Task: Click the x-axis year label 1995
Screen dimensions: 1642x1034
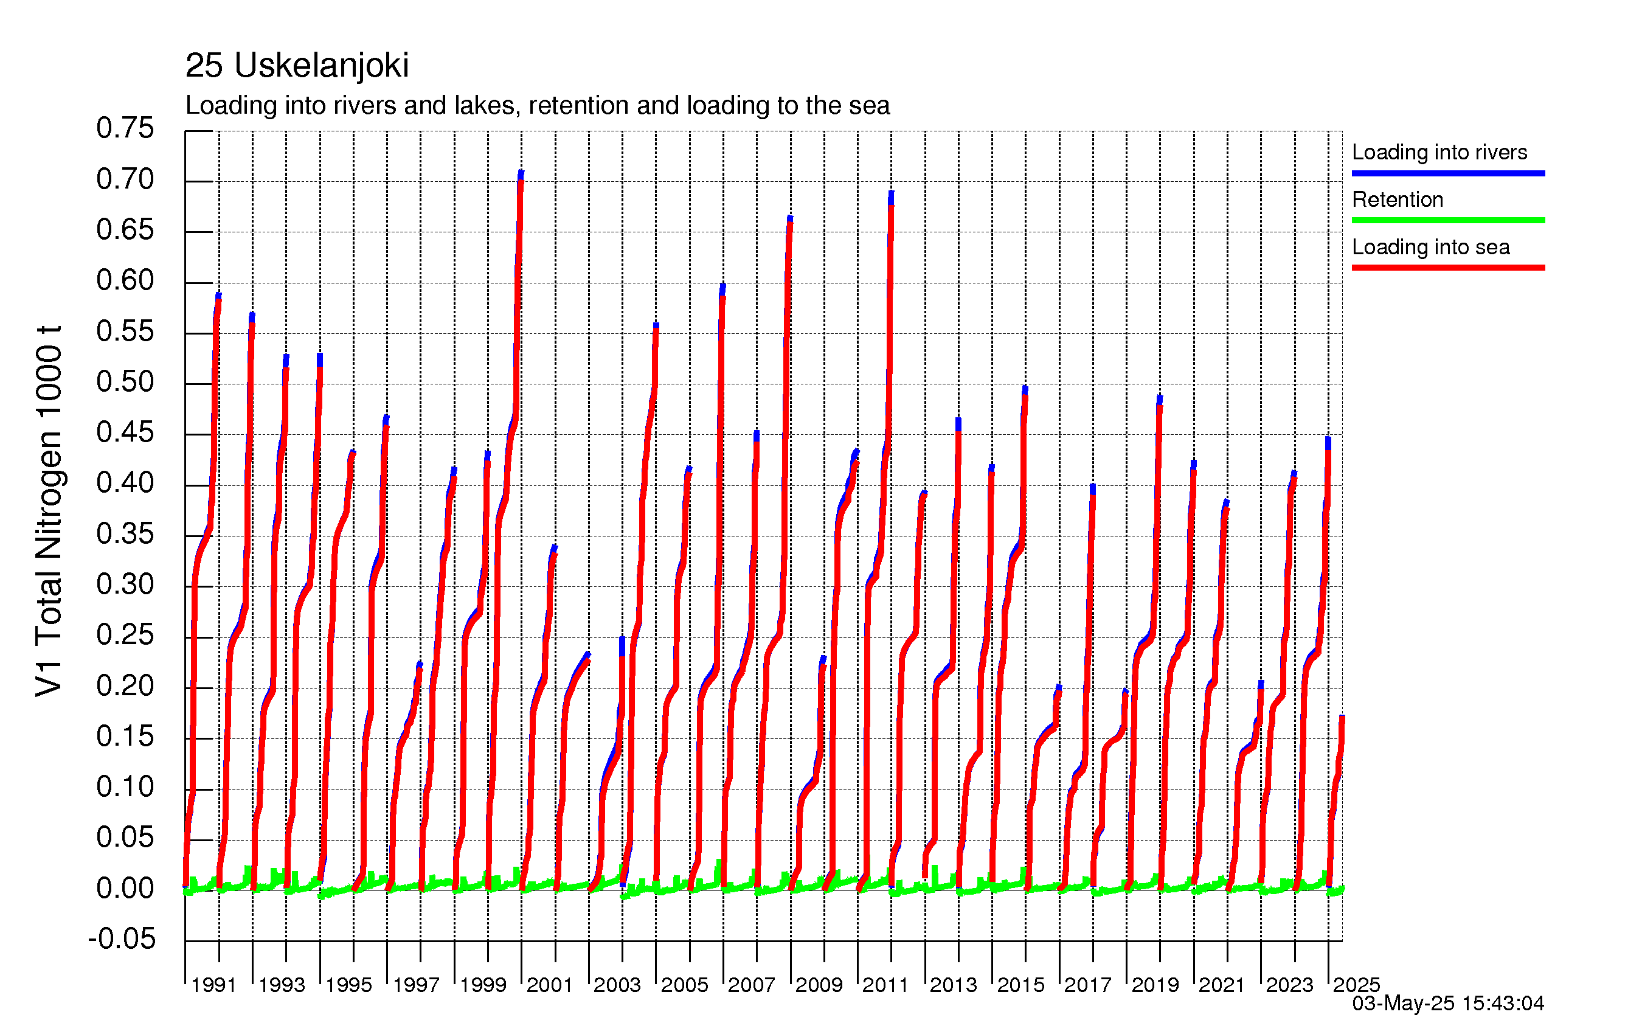Action: click(x=348, y=985)
